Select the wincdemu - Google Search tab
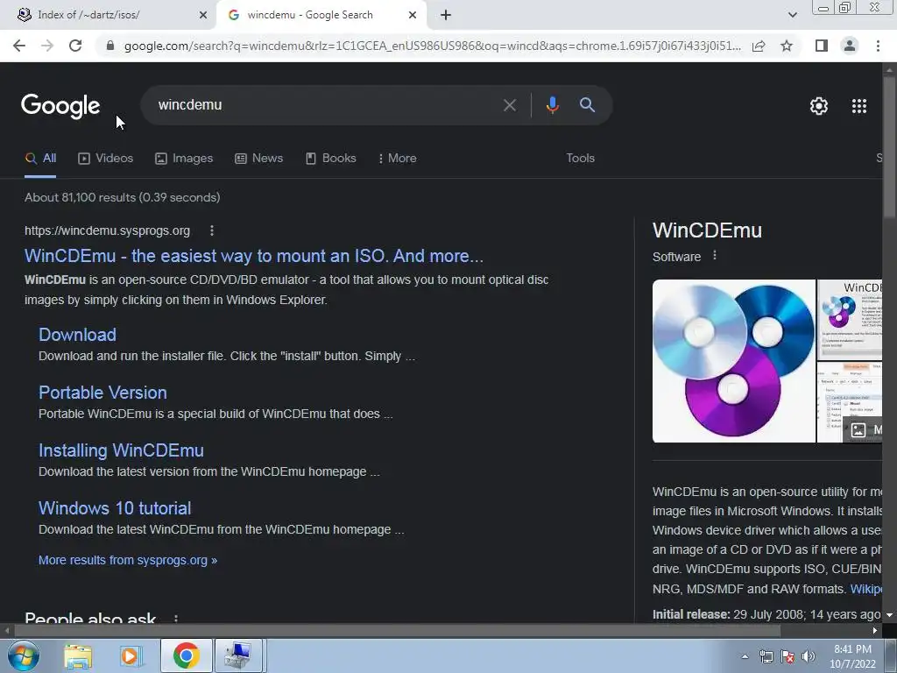This screenshot has width=897, height=673. pos(321,15)
